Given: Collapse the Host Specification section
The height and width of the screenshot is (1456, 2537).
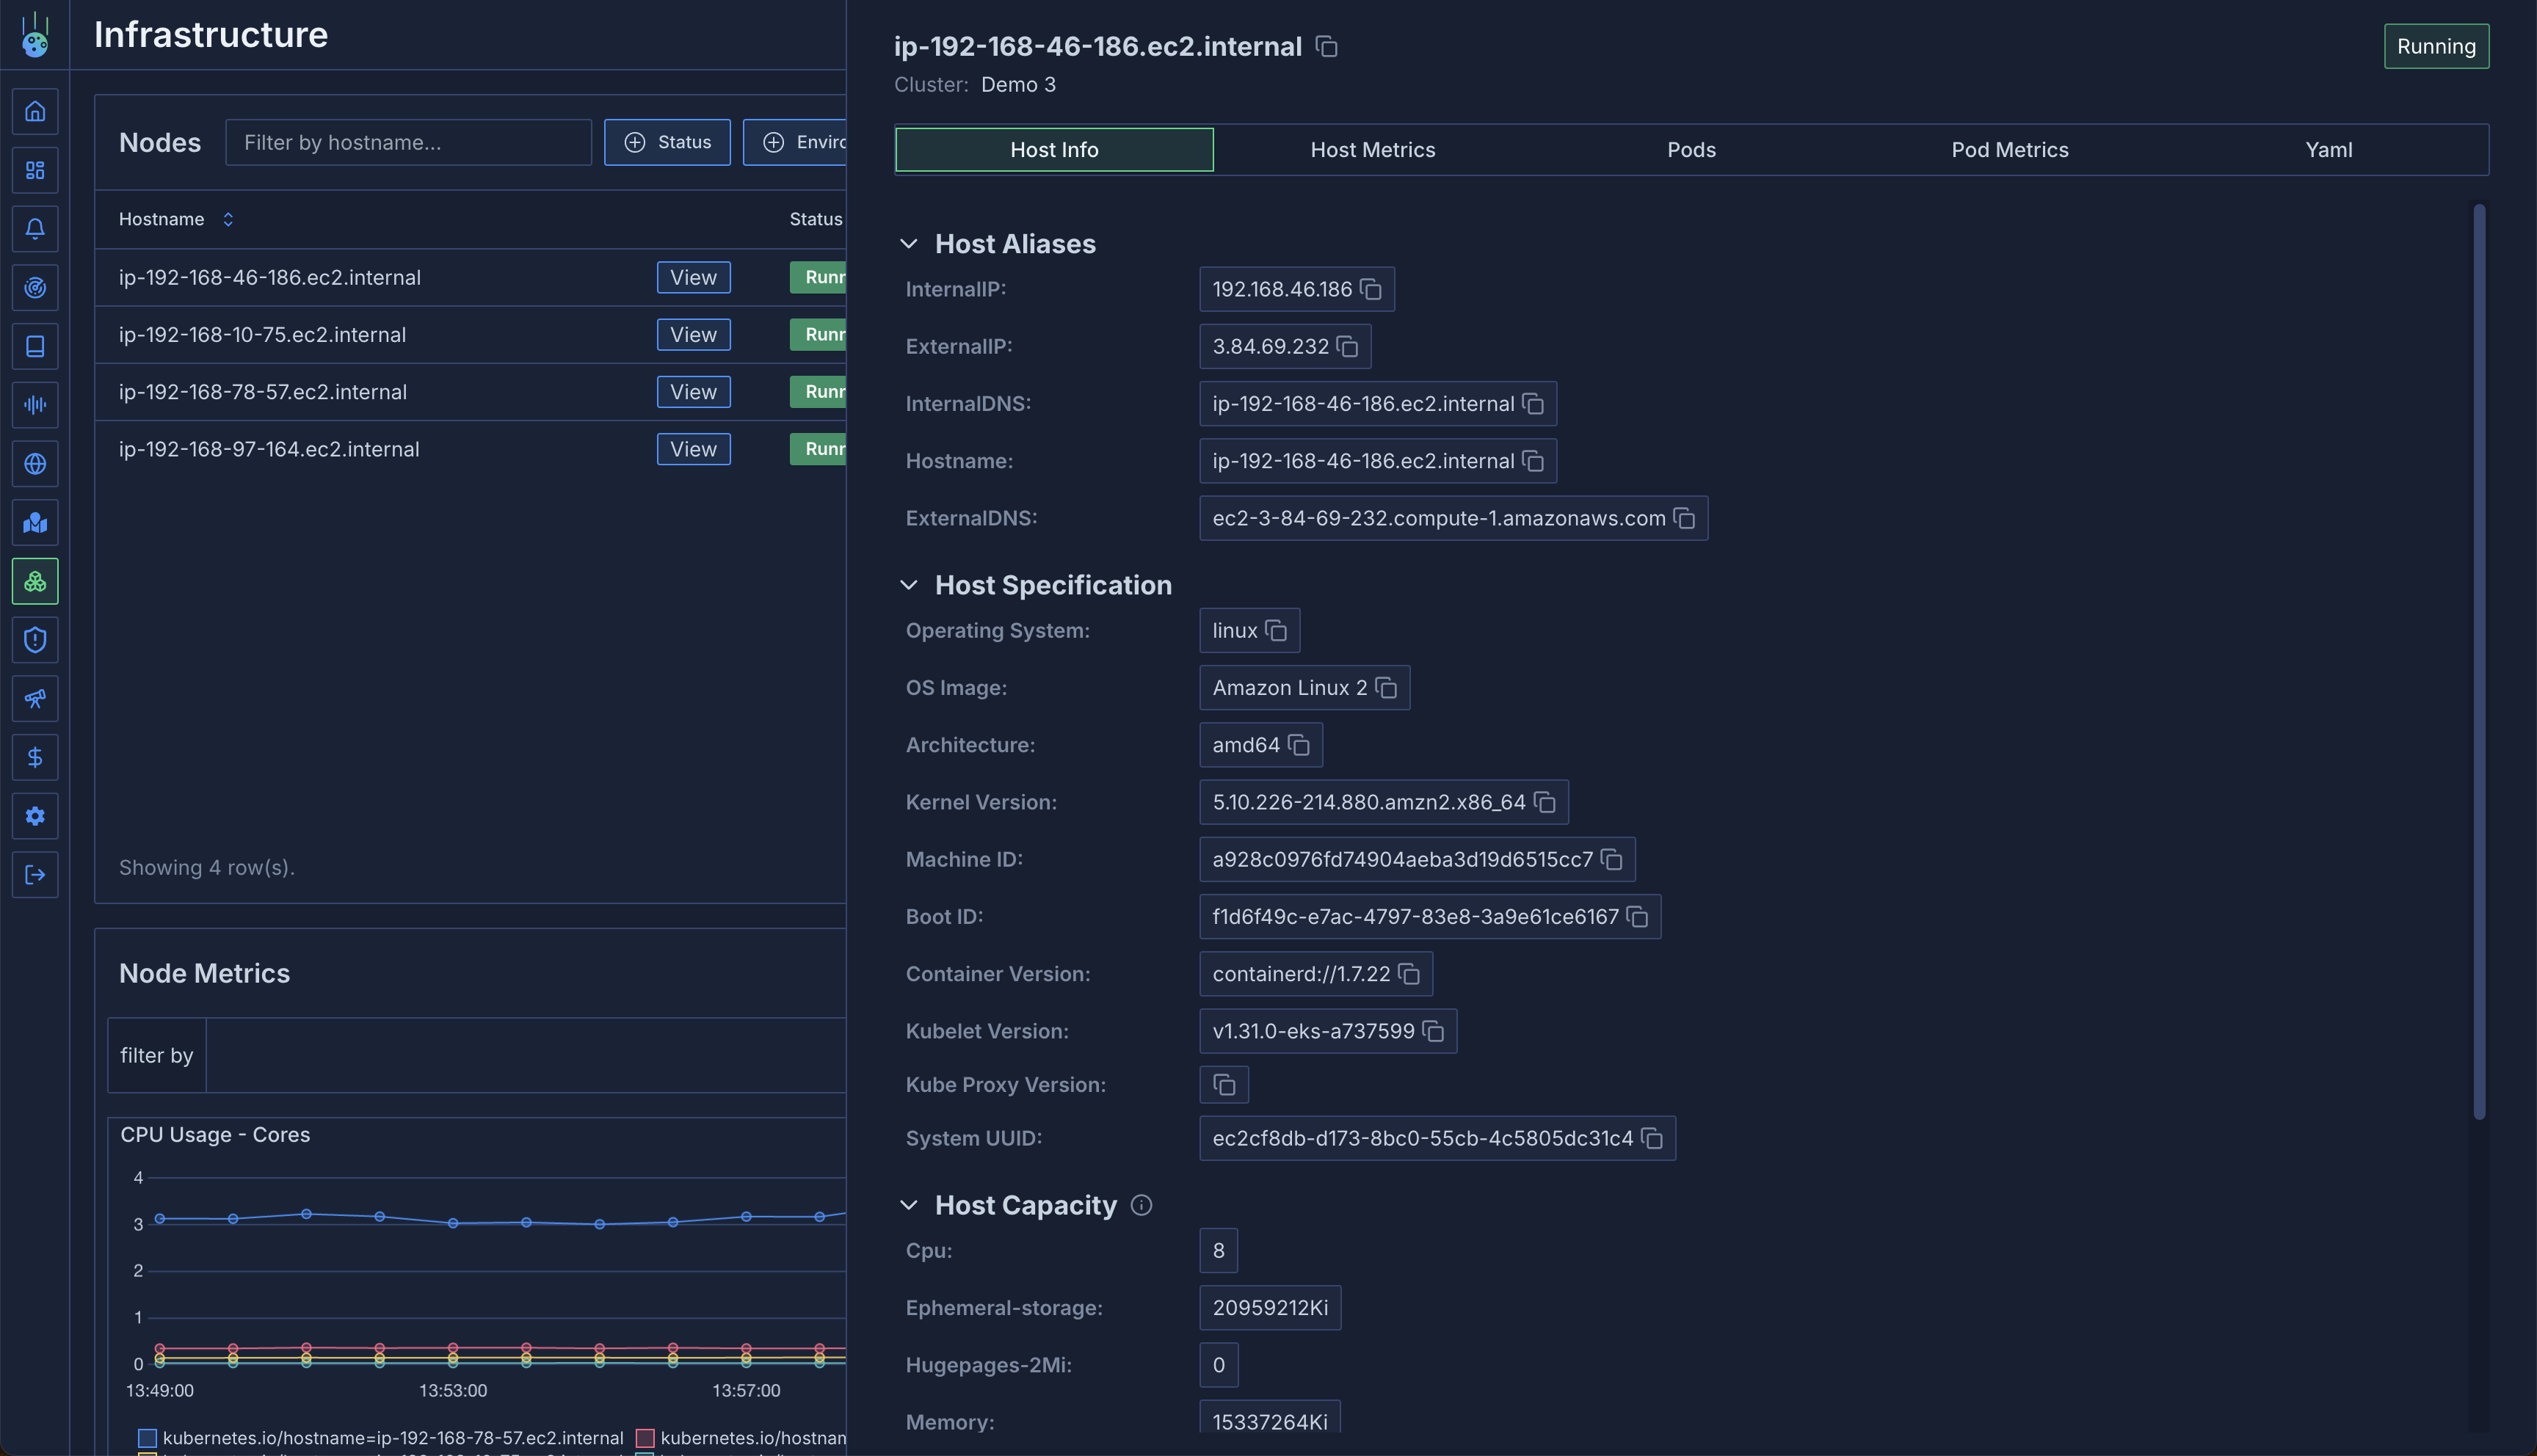Looking at the screenshot, I should [908, 585].
